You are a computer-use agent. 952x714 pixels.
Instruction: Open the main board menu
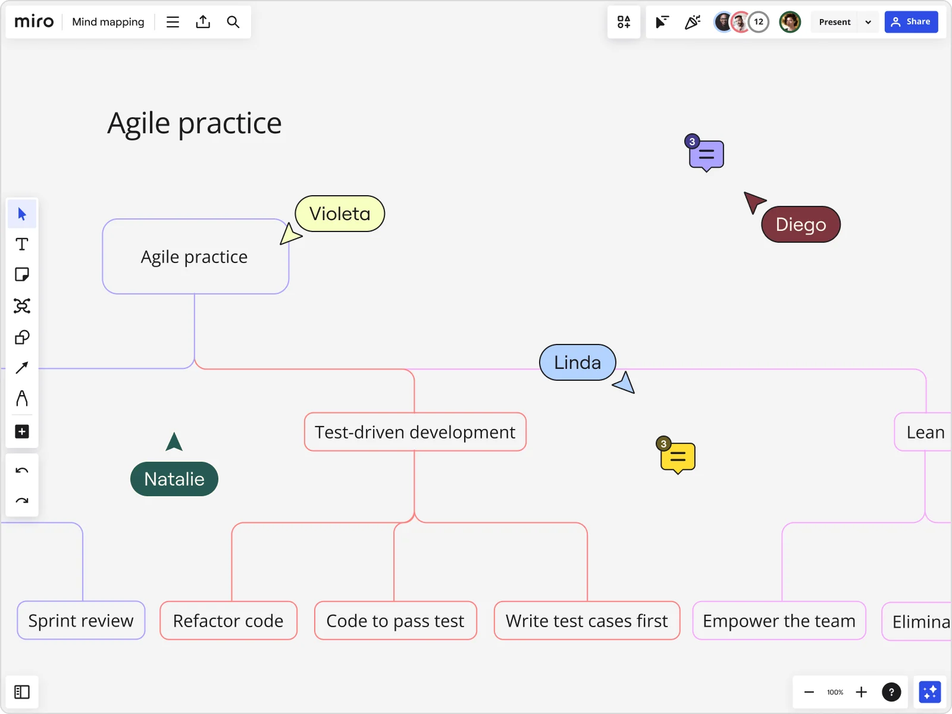(x=173, y=21)
